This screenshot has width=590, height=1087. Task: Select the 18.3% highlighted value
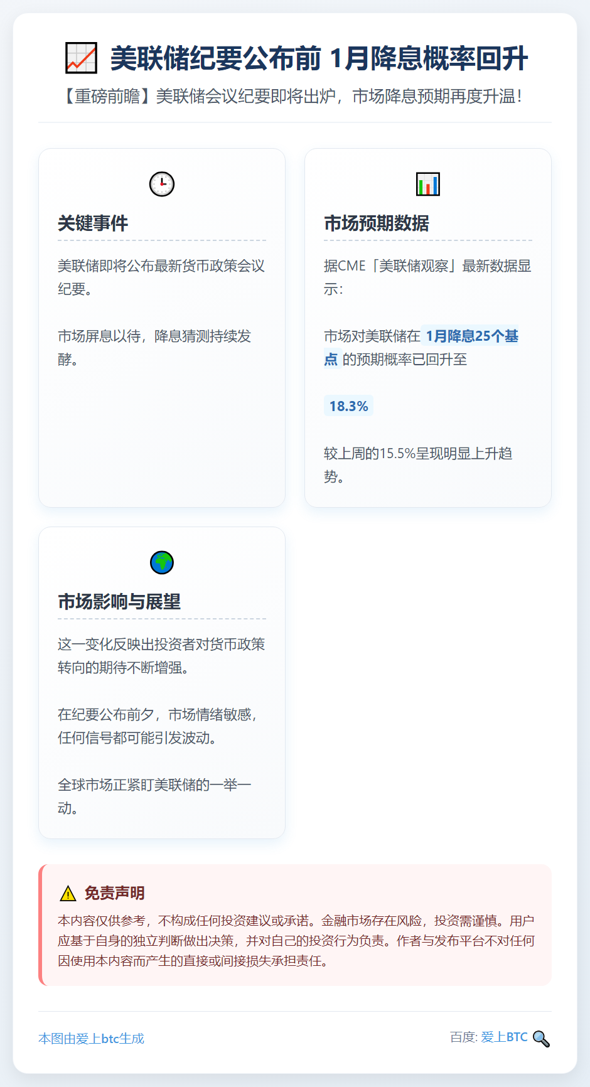click(x=348, y=406)
